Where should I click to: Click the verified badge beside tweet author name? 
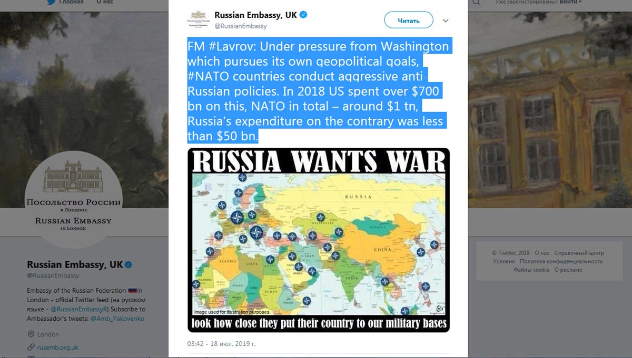pyautogui.click(x=304, y=15)
